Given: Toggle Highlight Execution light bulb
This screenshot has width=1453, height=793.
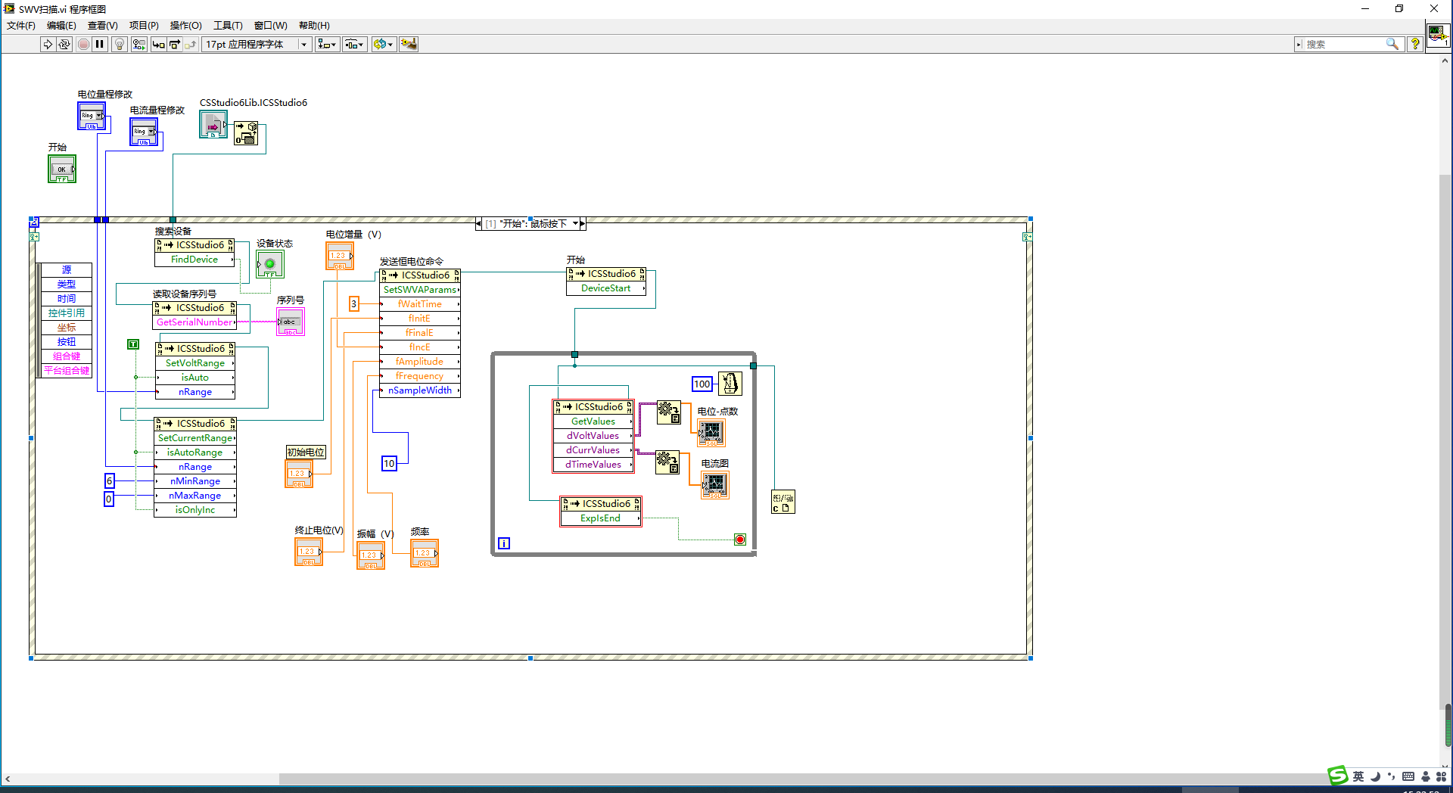Looking at the screenshot, I should tap(119, 45).
